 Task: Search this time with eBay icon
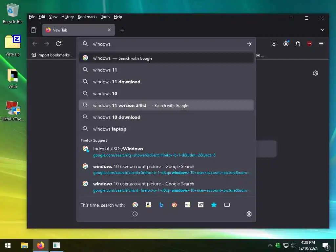[x=187, y=205]
